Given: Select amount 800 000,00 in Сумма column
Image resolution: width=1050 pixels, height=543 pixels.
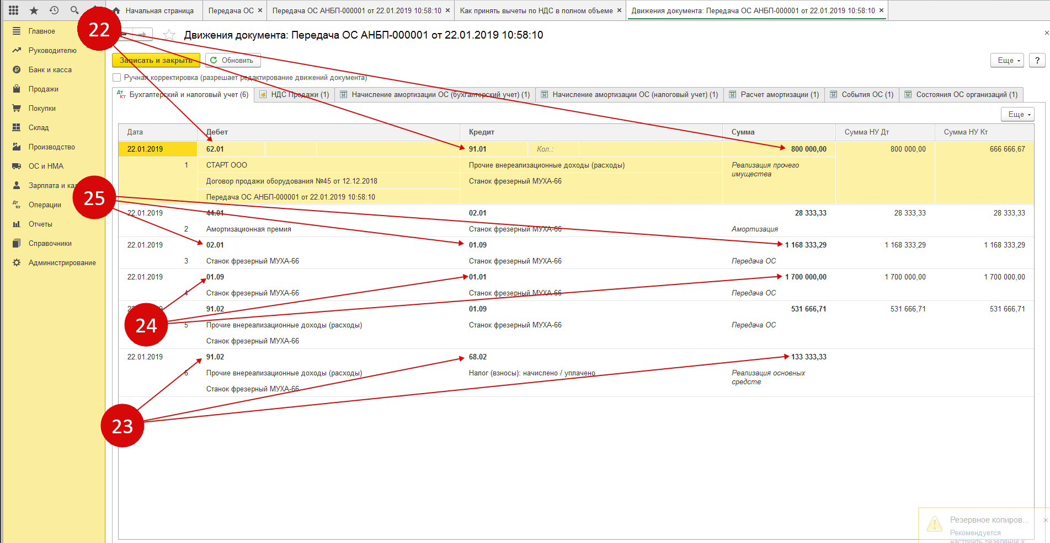Looking at the screenshot, I should coord(779,149).
